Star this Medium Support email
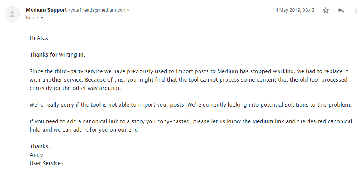This screenshot has height=173, width=358. 326,11
